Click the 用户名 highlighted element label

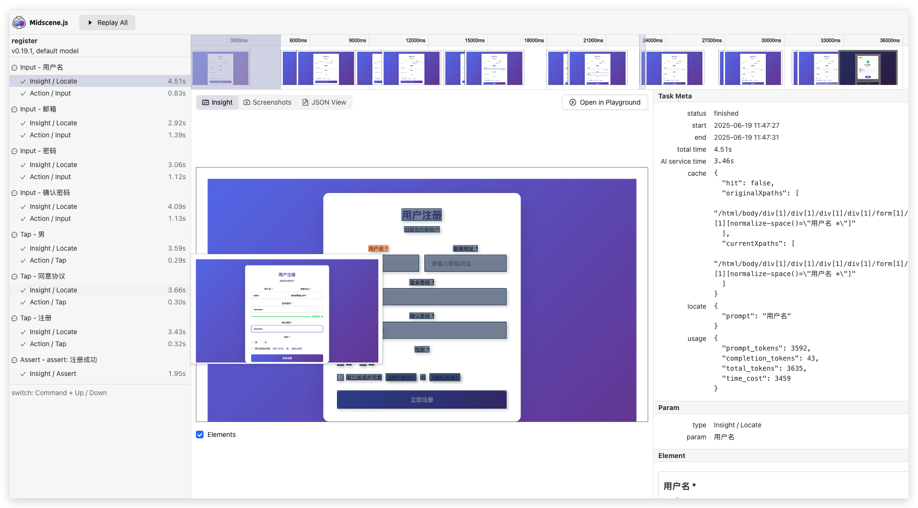pyautogui.click(x=378, y=249)
